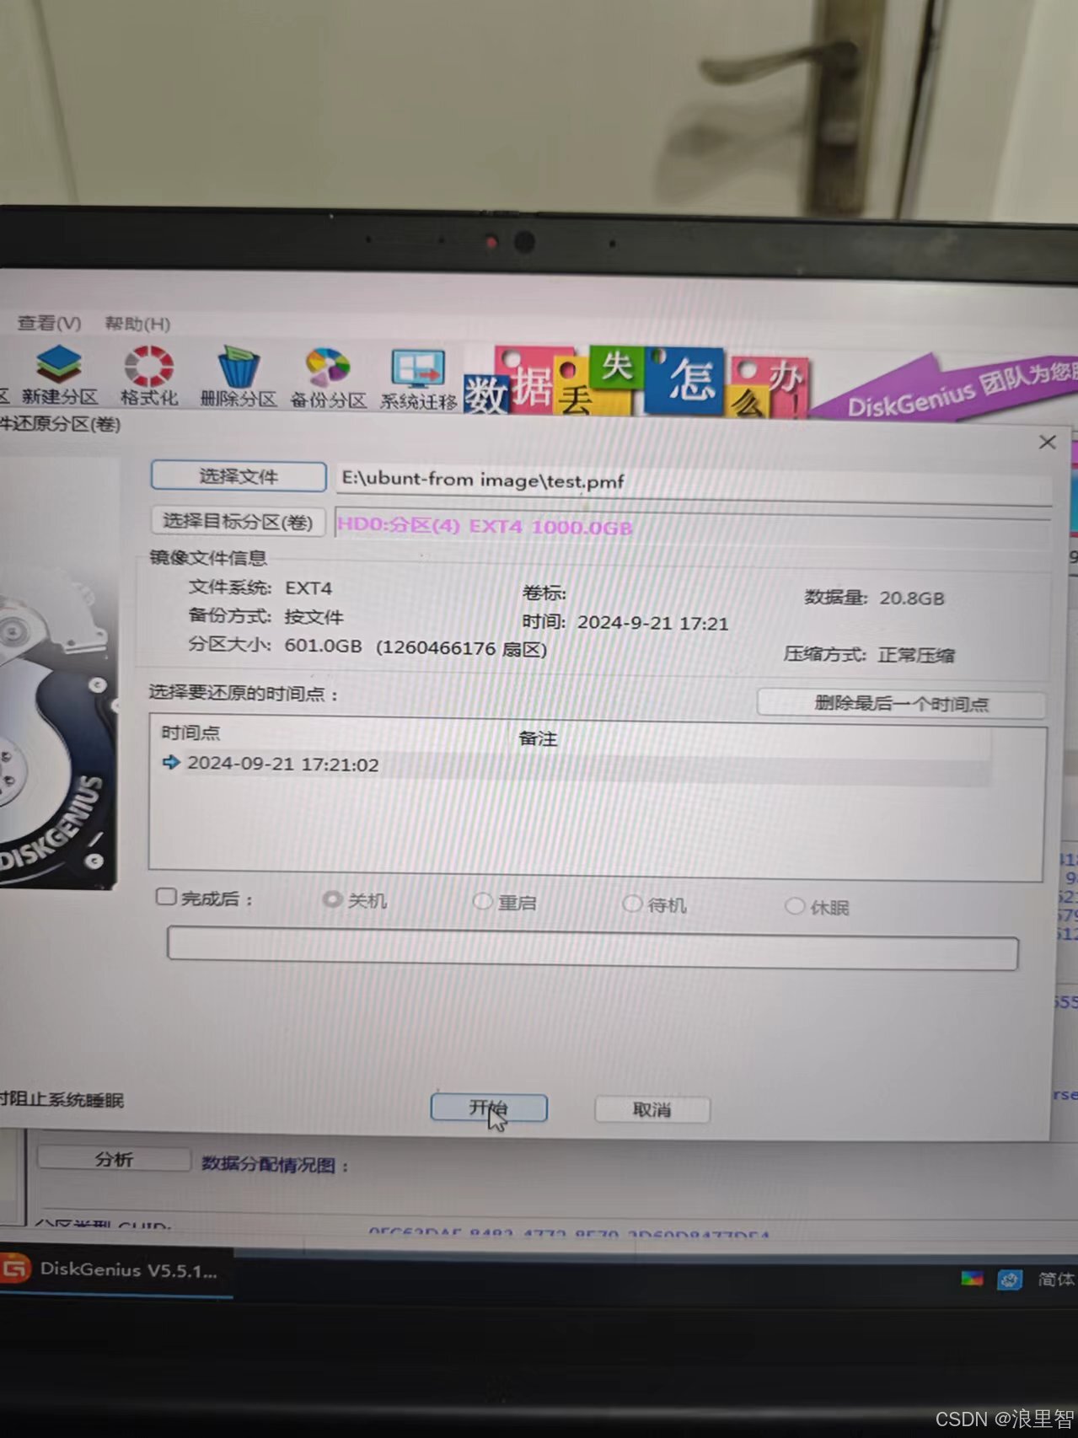1078x1438 pixels.
Task: Click the colorful flag tray icon
Action: click(972, 1279)
